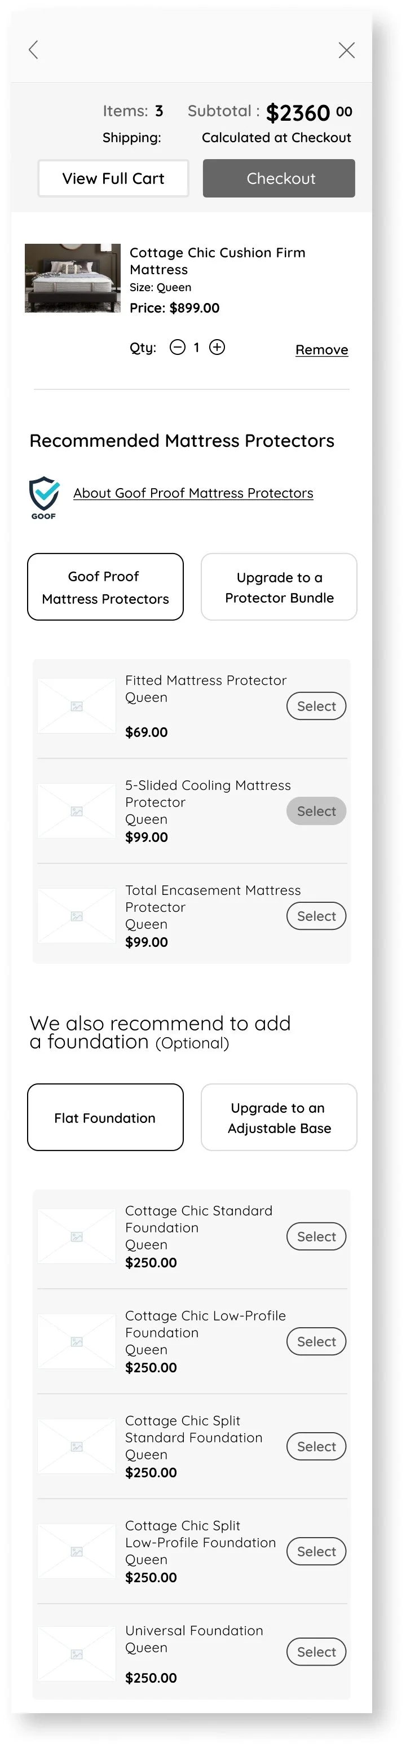Select Cottage Chic Standard Foundation
The image size is (406, 1747).
click(316, 1237)
